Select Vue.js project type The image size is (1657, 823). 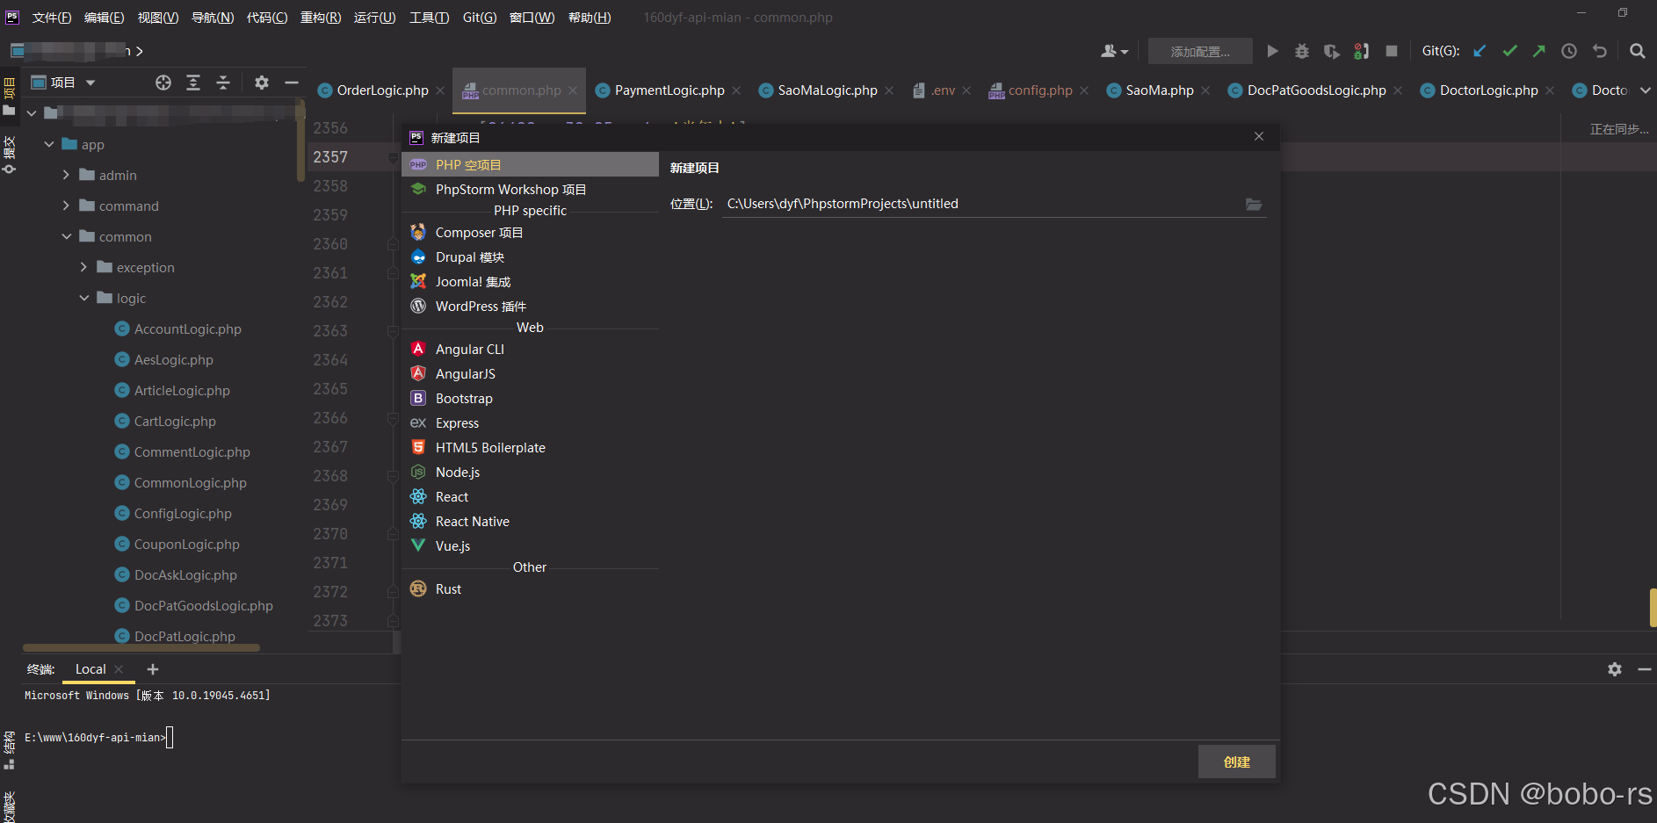click(x=530, y=546)
